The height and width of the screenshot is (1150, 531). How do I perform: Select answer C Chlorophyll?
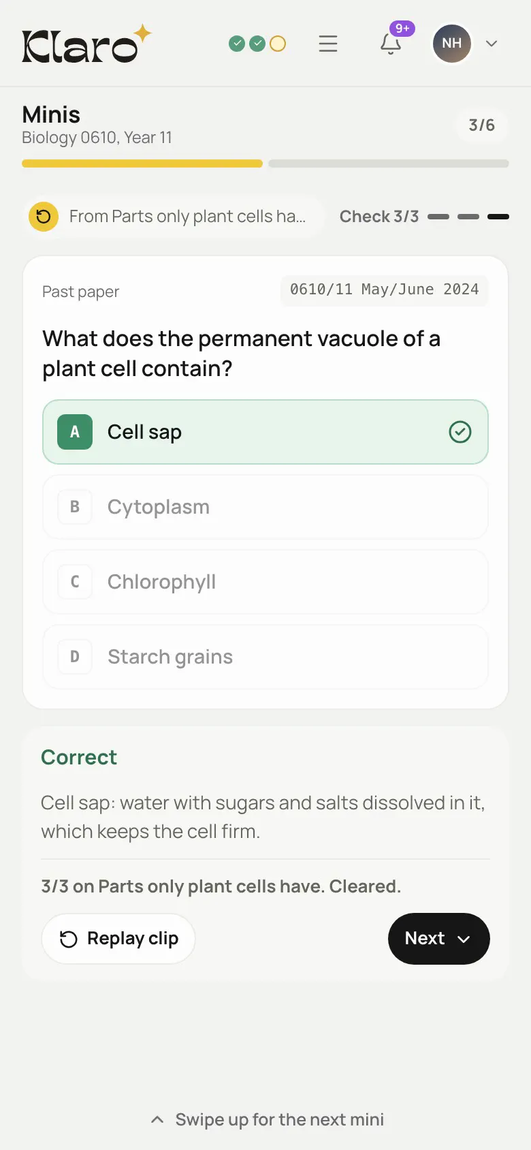pos(265,582)
